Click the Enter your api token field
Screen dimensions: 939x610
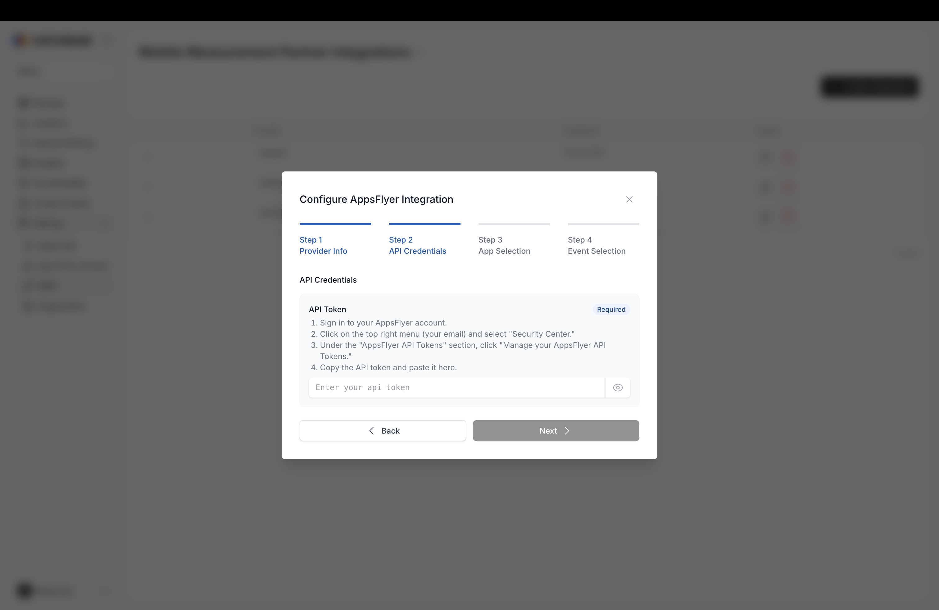point(456,388)
